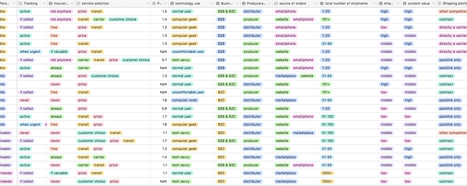Click the ship… column single-select icon
The image size is (467, 186).
point(380,4)
